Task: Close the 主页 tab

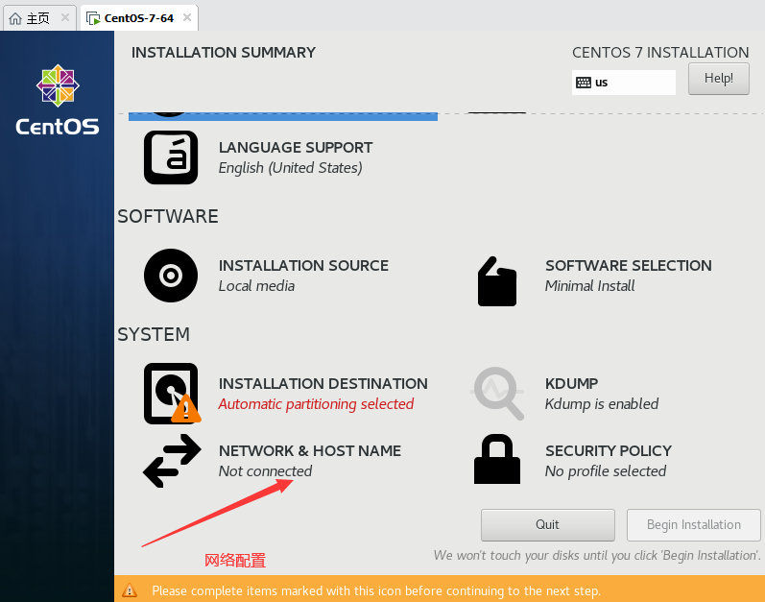Action: [65, 18]
